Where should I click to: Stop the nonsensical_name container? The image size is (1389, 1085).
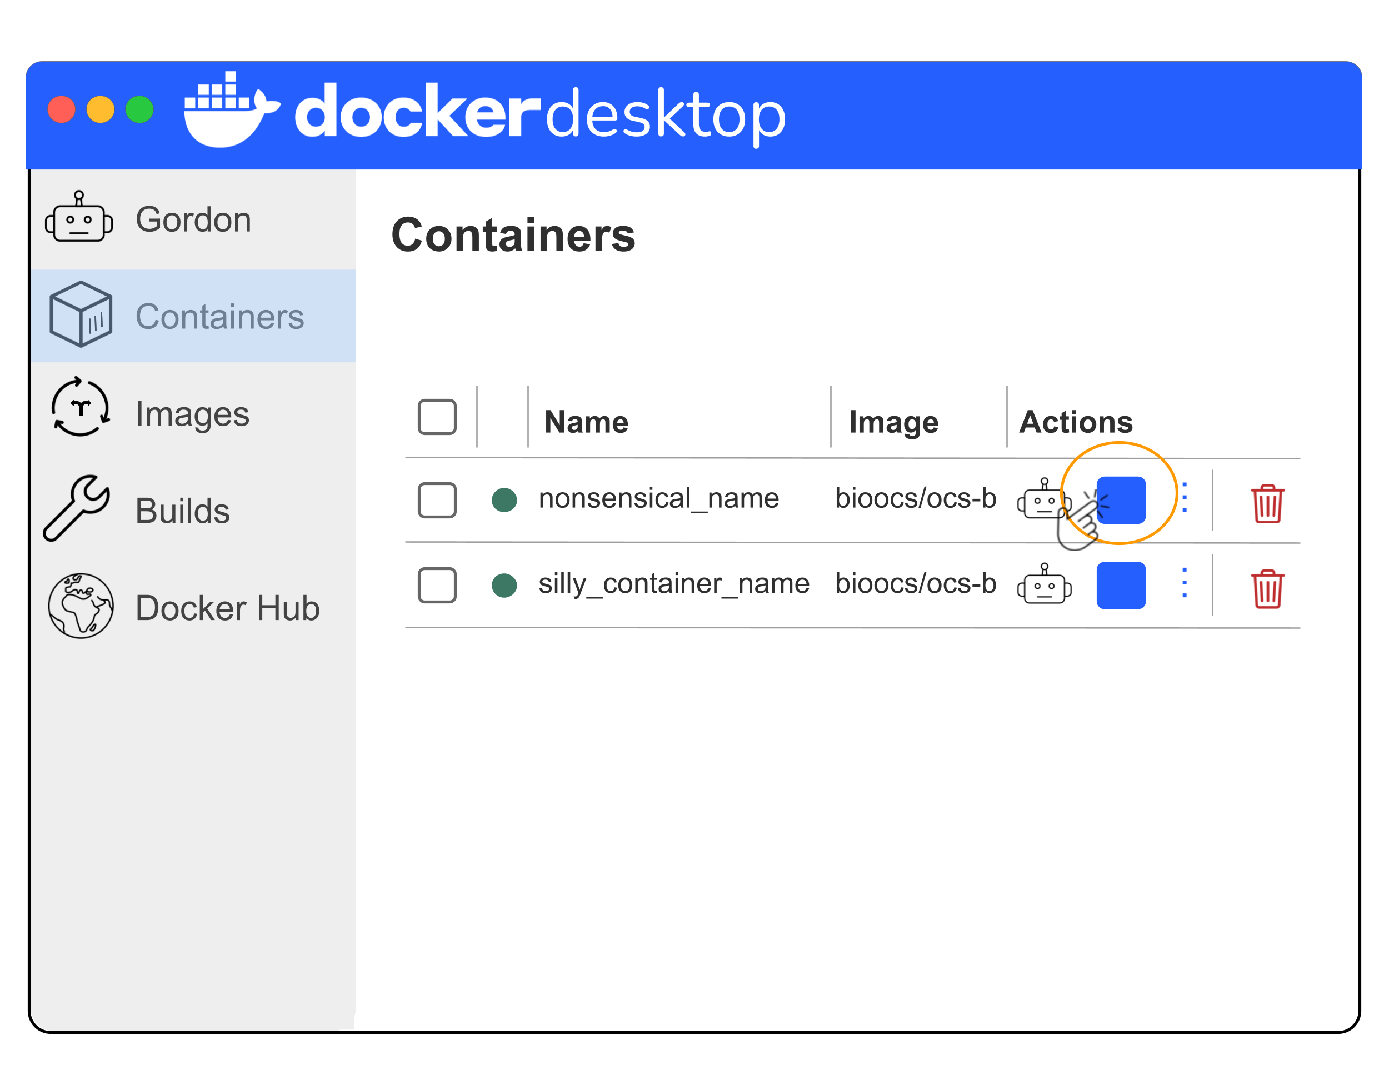click(x=1121, y=501)
